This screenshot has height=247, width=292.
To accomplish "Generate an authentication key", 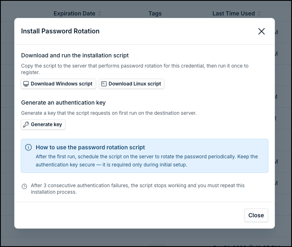I will [x=43, y=125].
